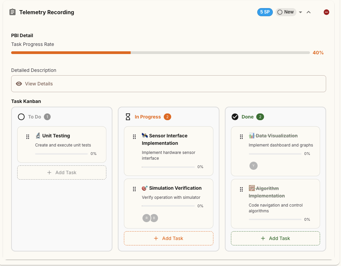Click Add Task in the In Progress column
Screen dimensions: 341x266
[x=168, y=238]
